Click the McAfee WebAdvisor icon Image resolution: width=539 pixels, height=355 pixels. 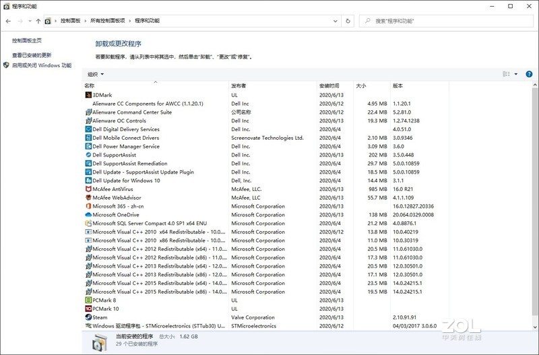tap(88, 198)
